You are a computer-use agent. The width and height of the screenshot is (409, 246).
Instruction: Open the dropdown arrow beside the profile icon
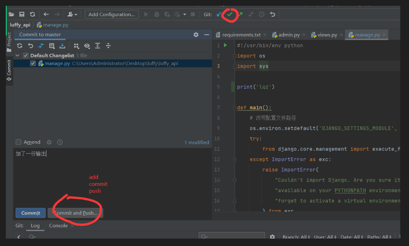pos(185,14)
